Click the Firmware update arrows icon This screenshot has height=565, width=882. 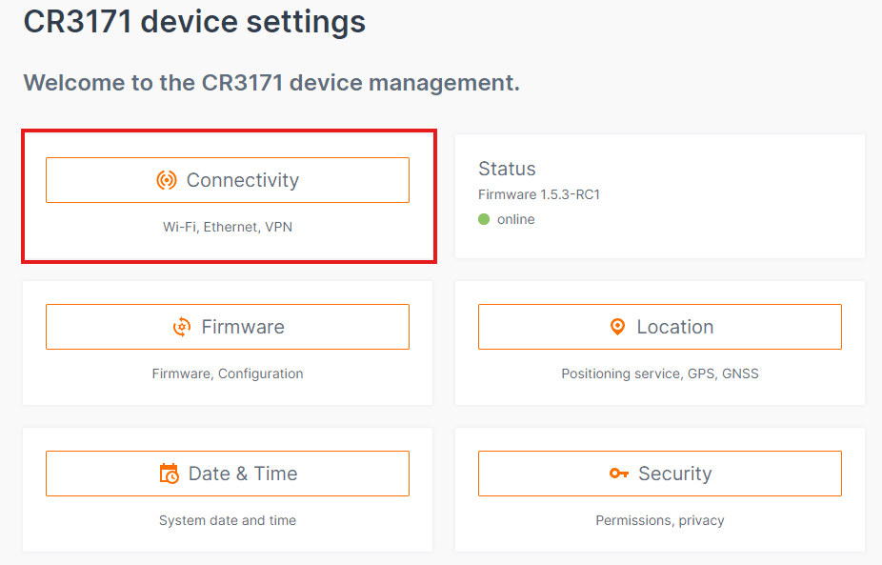point(182,327)
